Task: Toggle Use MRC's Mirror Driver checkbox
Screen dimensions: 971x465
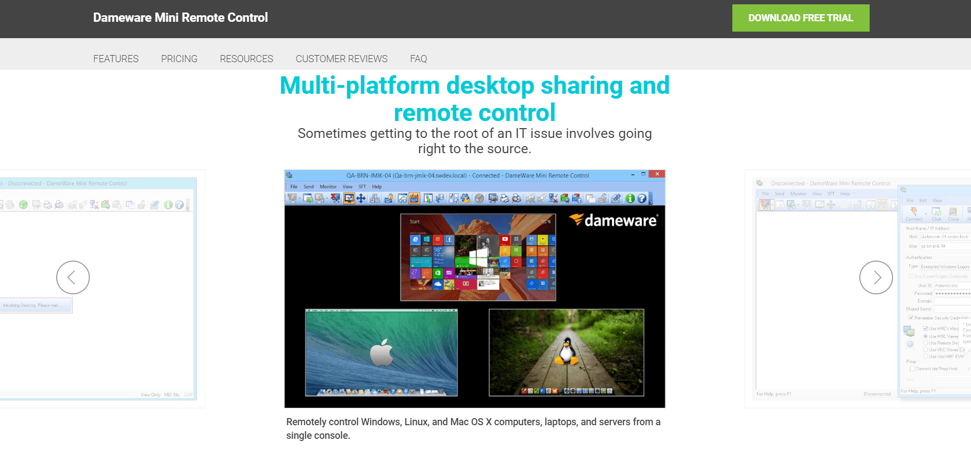Action: [925, 329]
